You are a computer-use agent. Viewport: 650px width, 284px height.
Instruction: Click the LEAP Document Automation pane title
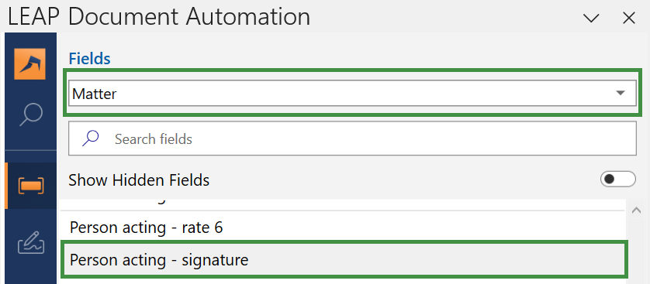click(159, 17)
